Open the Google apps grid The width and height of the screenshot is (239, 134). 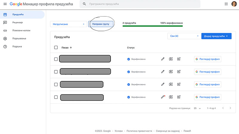[226, 4]
